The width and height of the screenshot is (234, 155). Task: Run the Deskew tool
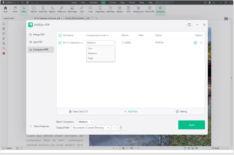tap(120, 10)
